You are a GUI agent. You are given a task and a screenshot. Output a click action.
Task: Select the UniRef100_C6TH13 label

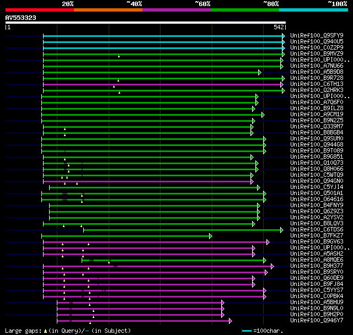pyautogui.click(x=317, y=84)
